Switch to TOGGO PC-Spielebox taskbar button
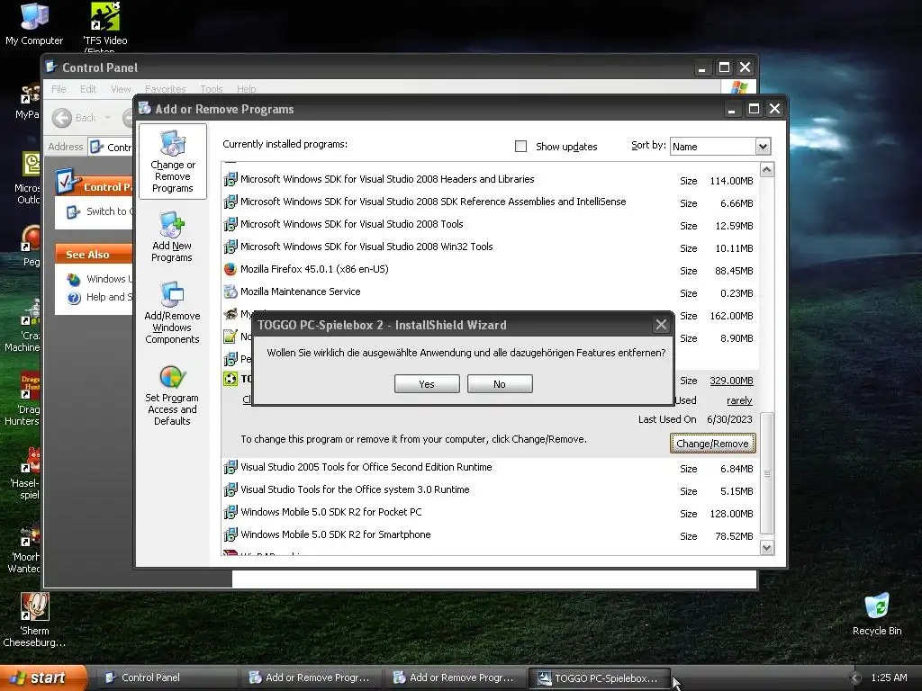Screen dimensions: 922x691 tap(600, 678)
